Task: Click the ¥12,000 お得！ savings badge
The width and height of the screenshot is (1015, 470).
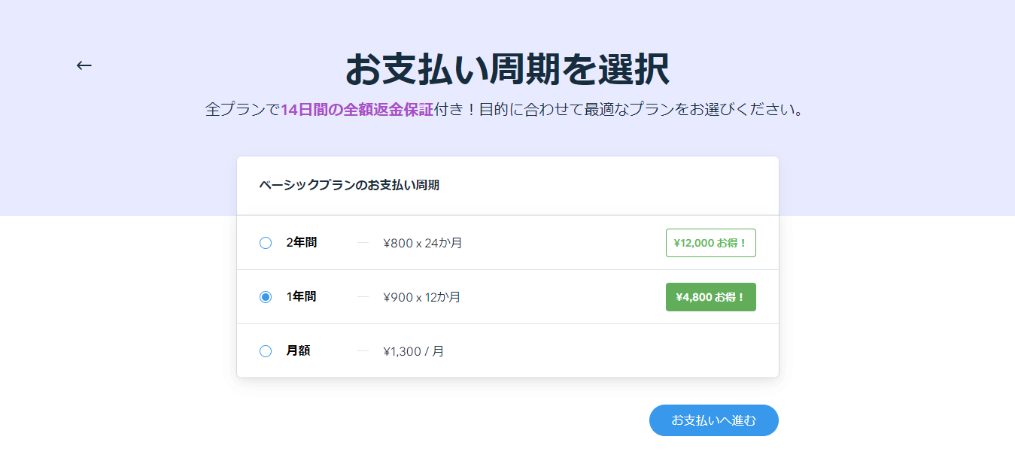Action: 710,243
